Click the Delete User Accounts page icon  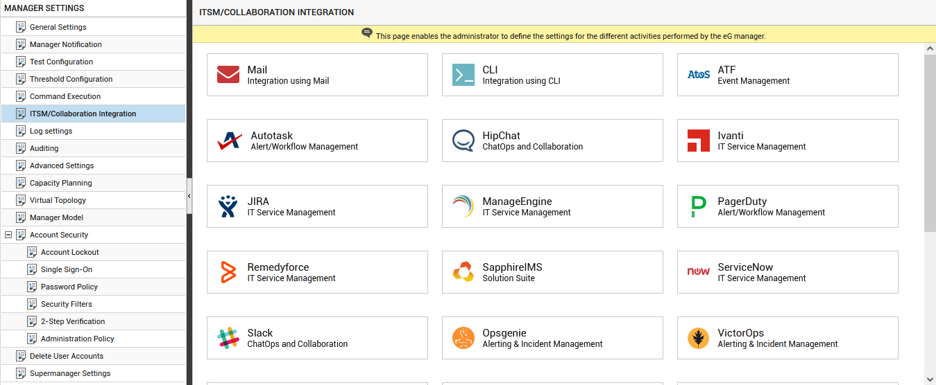[21, 356]
